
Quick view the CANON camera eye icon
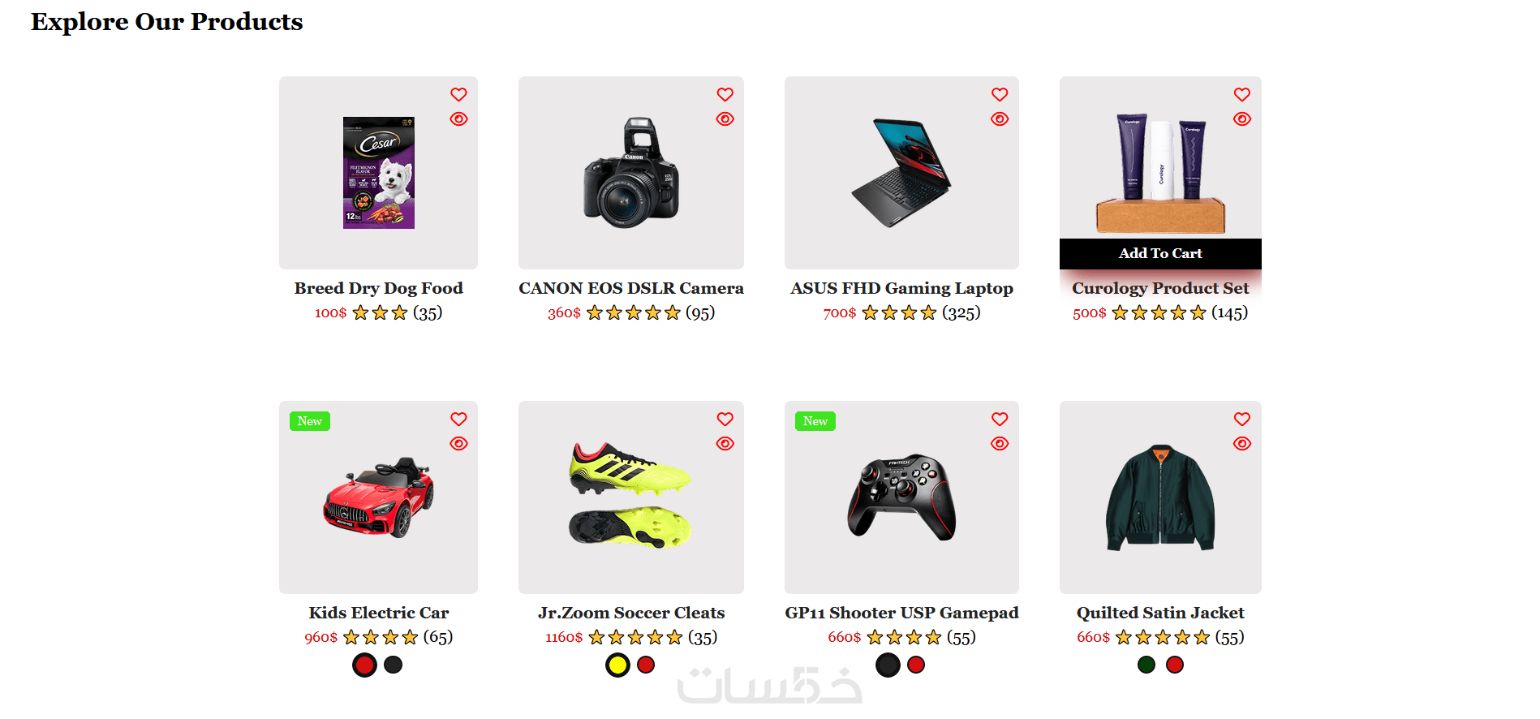click(x=725, y=118)
